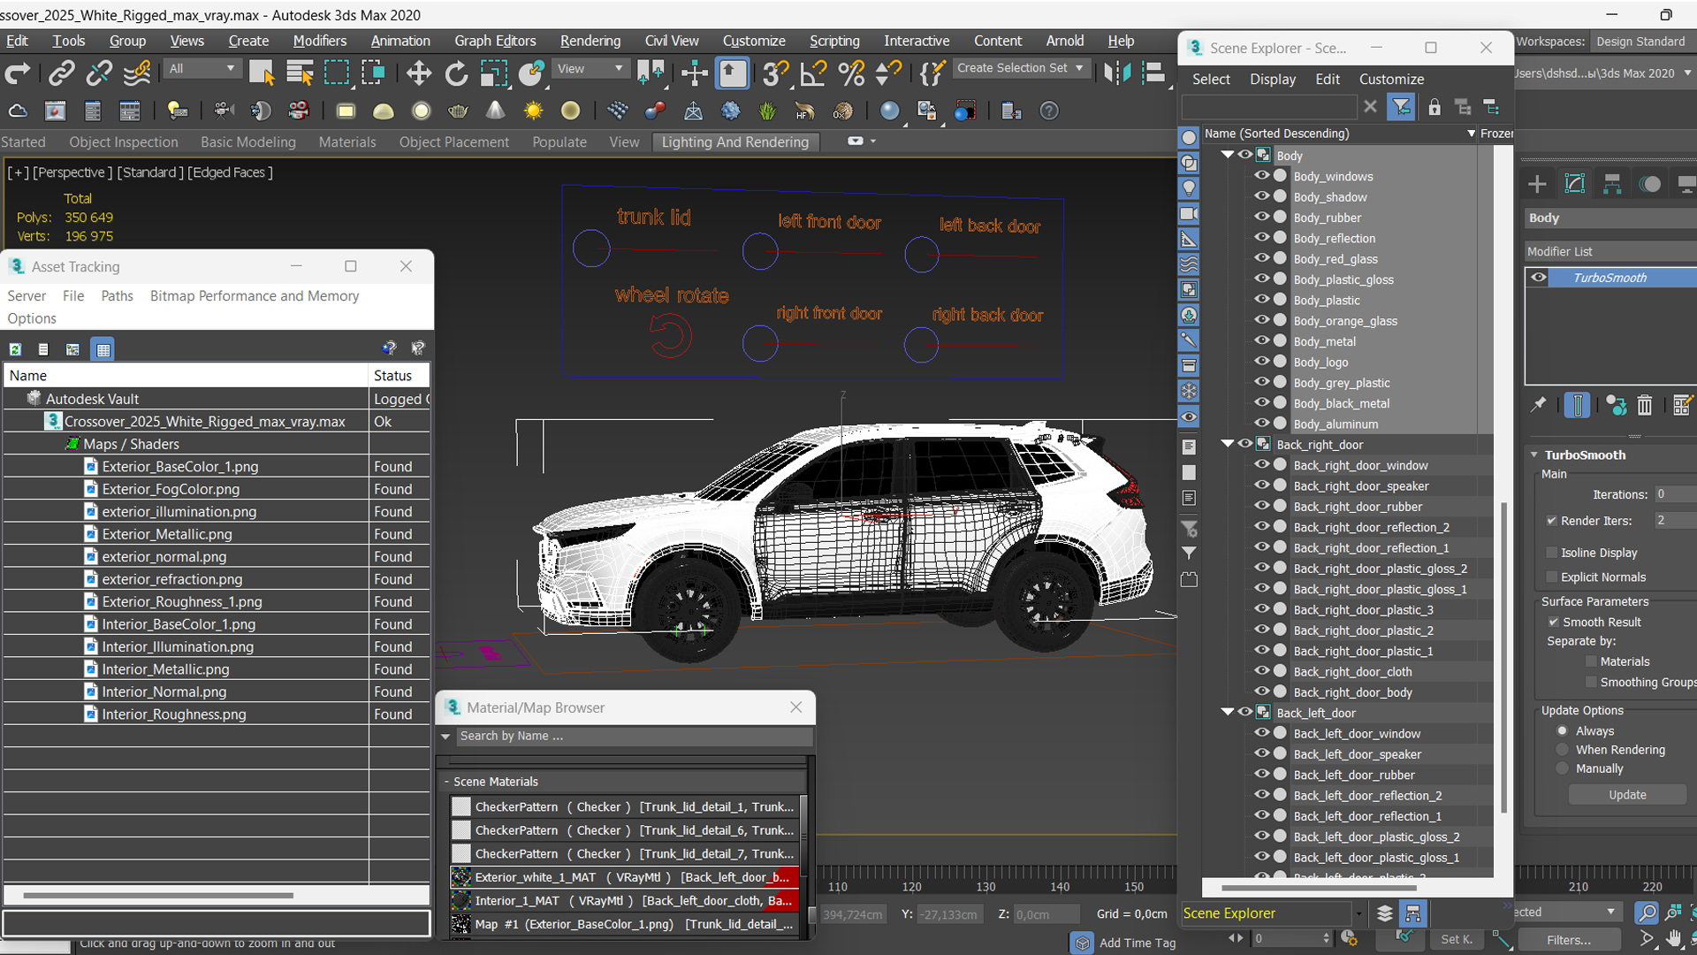Collapse Scene Materials group
Image resolution: width=1697 pixels, height=955 pixels.
(x=446, y=782)
